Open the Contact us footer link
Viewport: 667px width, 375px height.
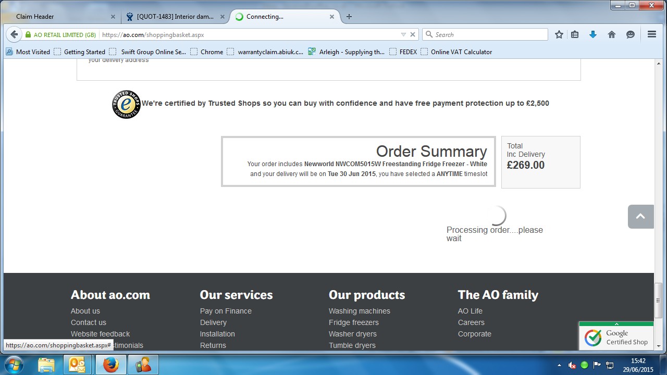pyautogui.click(x=89, y=322)
